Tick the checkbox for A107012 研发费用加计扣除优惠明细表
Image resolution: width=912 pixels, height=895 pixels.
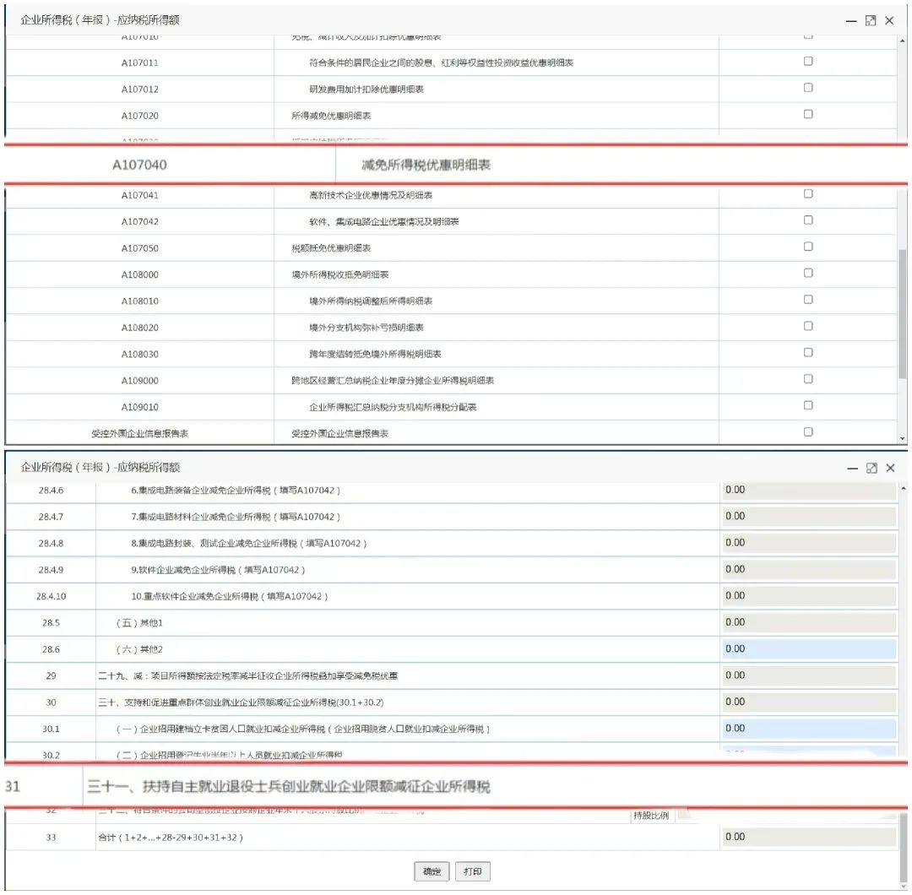808,88
